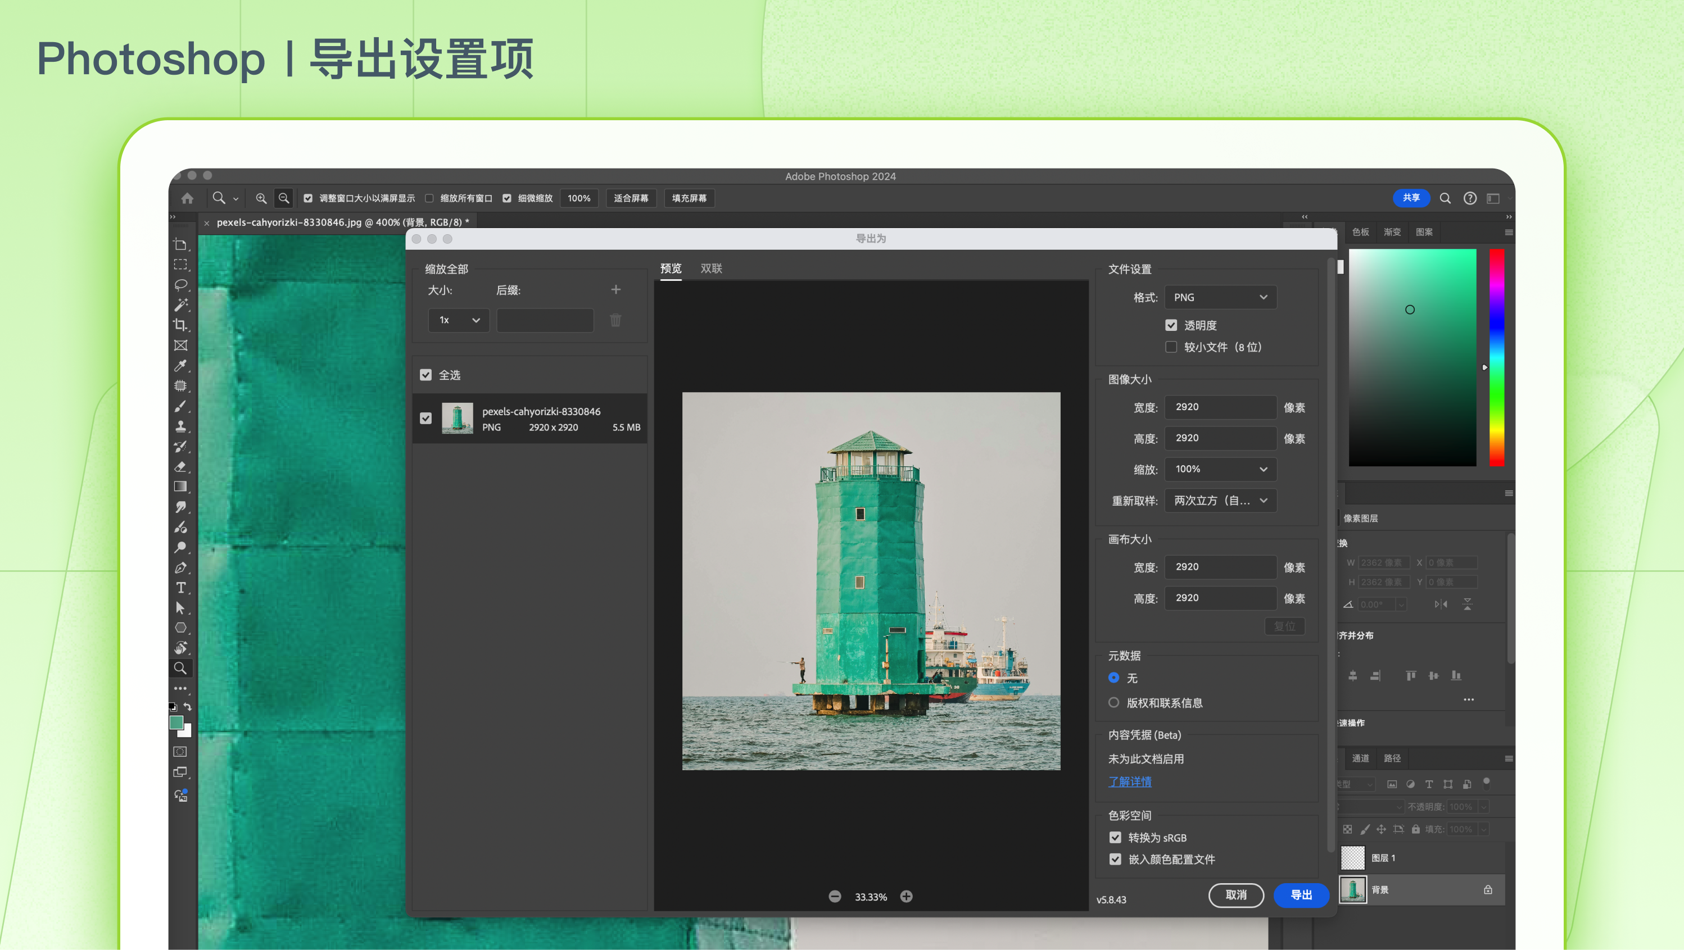
Task: Open the 1x size dropdown
Action: 459,320
